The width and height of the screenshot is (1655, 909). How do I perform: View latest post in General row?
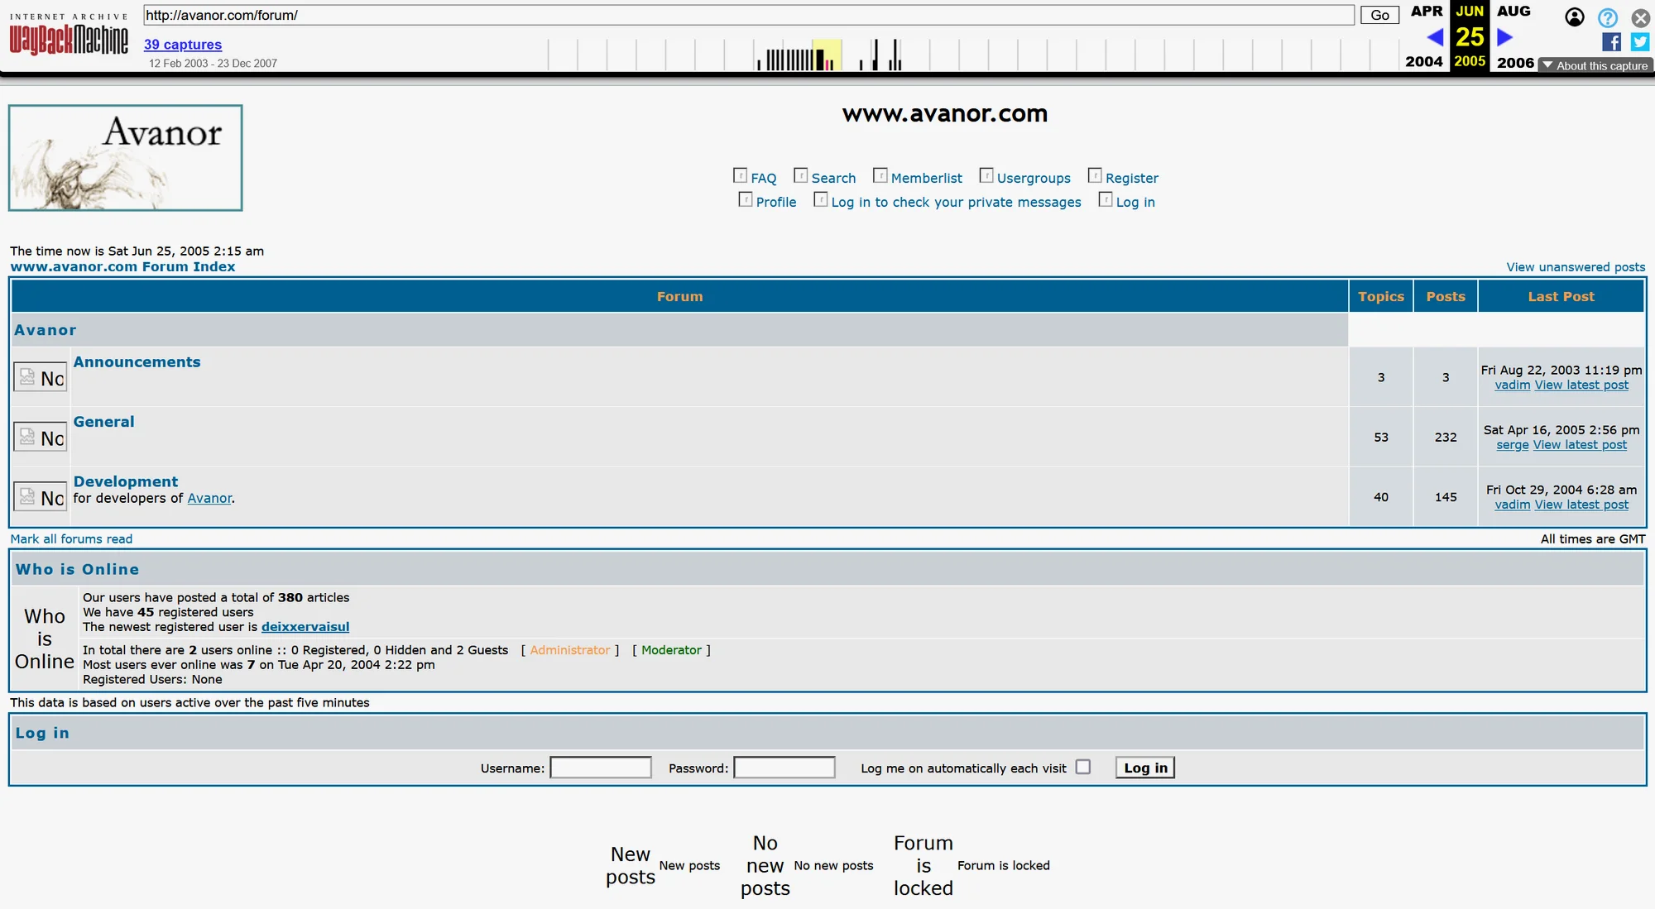(x=1580, y=444)
